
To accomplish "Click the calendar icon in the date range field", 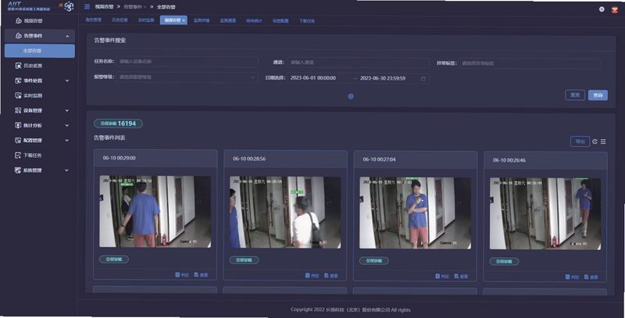I will (423, 78).
